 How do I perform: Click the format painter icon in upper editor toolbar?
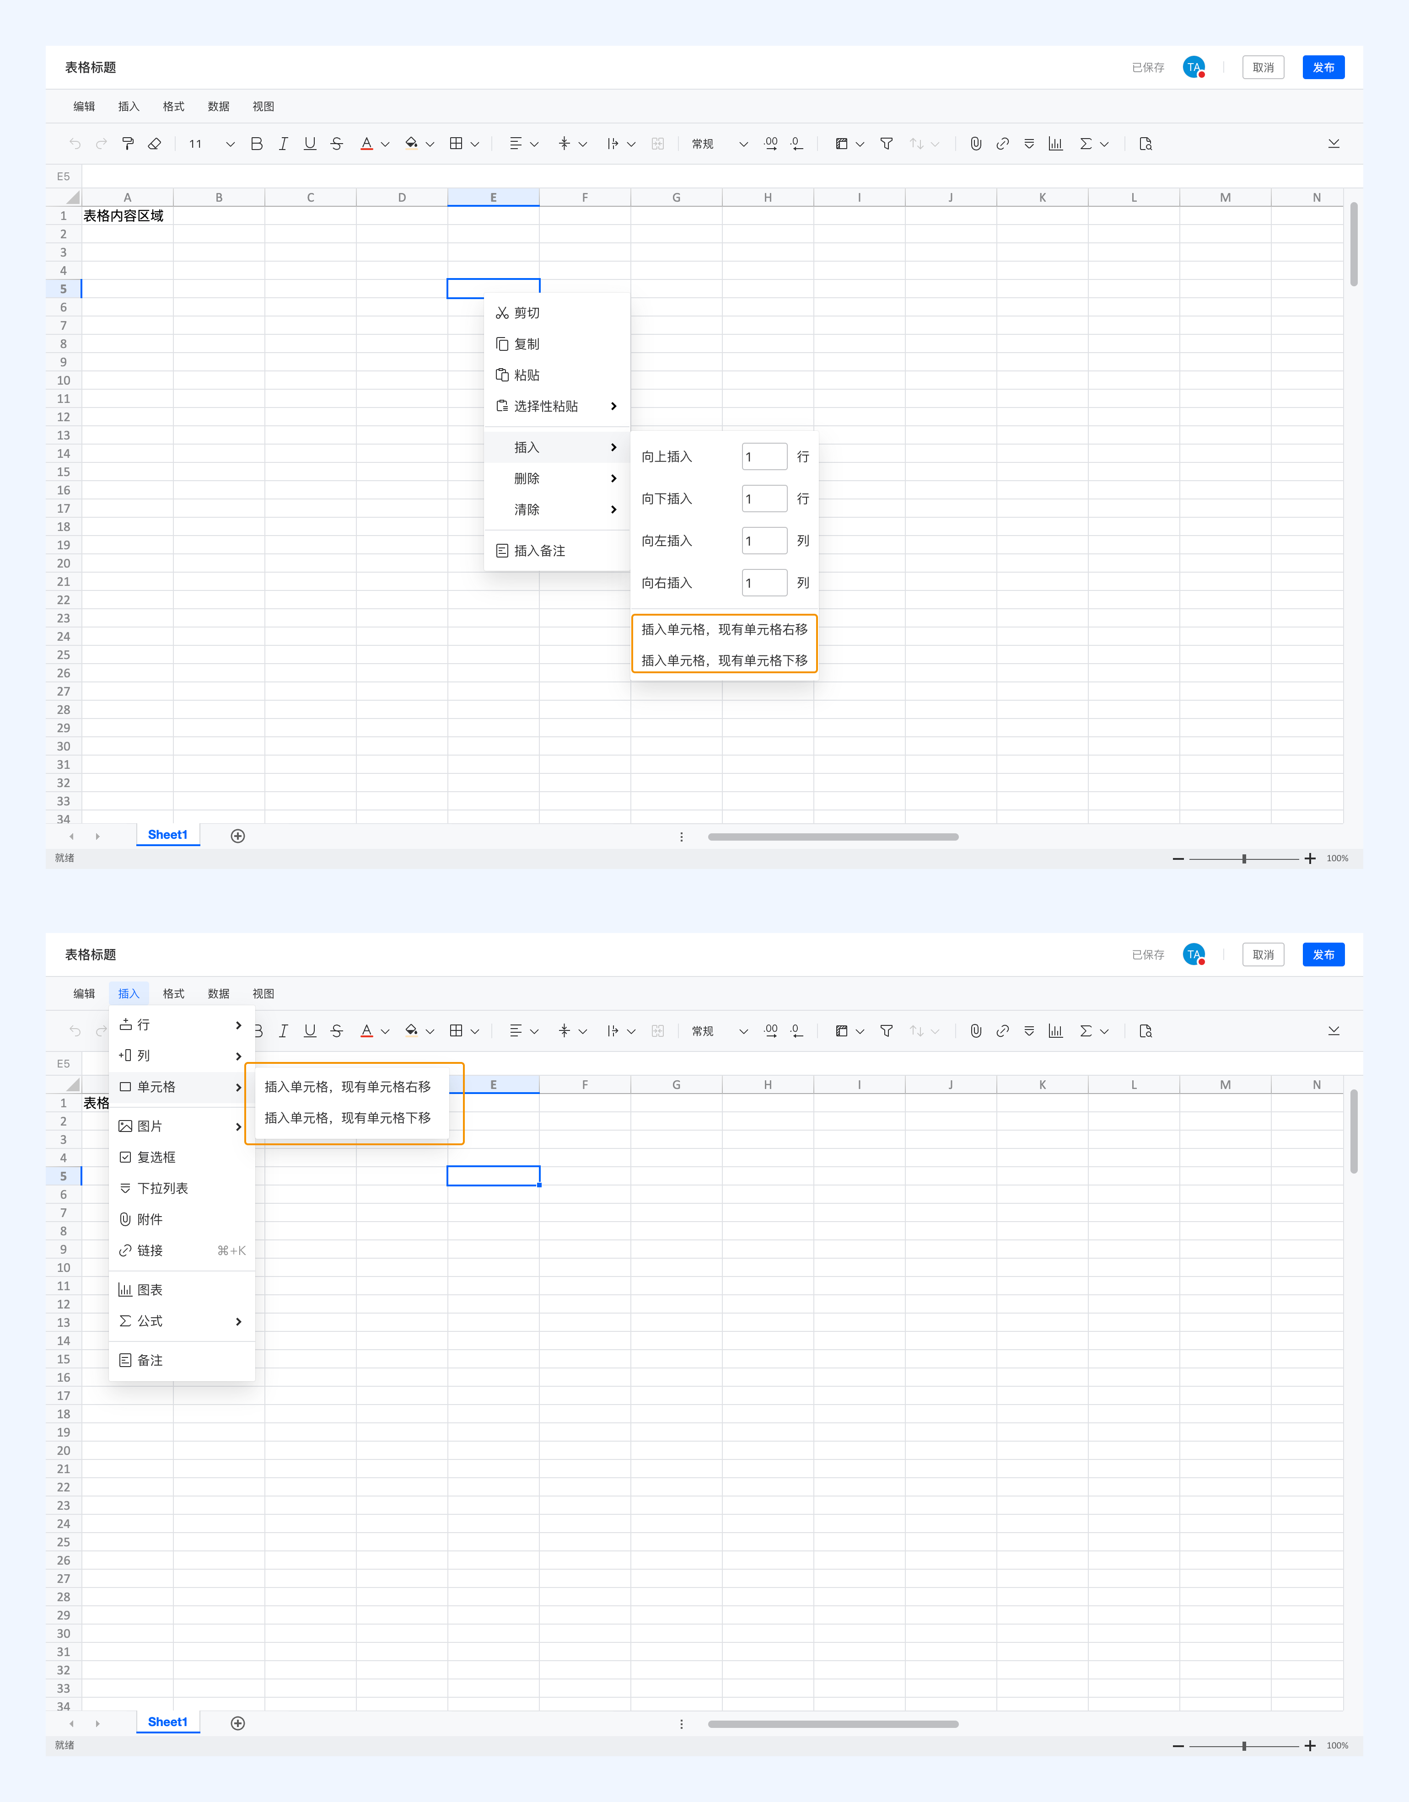pyautogui.click(x=128, y=144)
